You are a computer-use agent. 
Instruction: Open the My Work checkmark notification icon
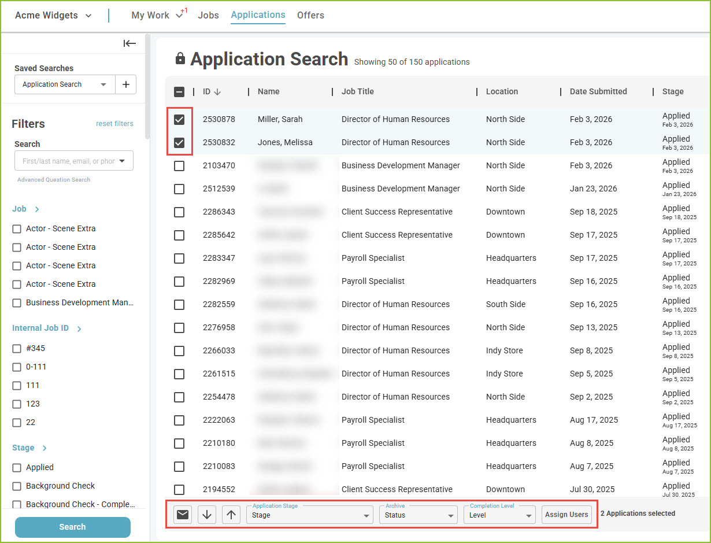coord(179,15)
